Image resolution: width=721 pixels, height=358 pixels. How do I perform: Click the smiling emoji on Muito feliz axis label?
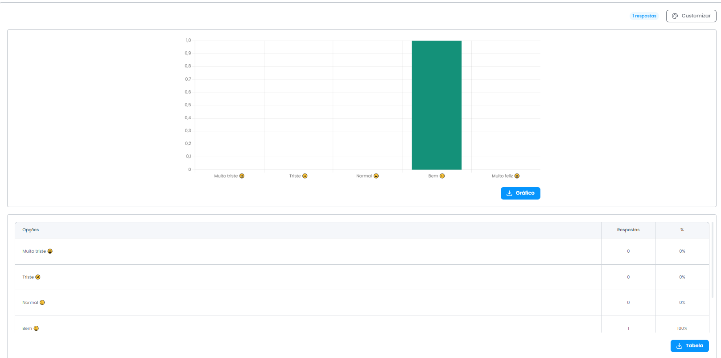click(517, 176)
